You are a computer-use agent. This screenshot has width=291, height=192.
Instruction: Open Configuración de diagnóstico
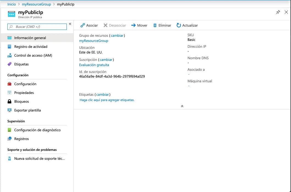(x=37, y=130)
